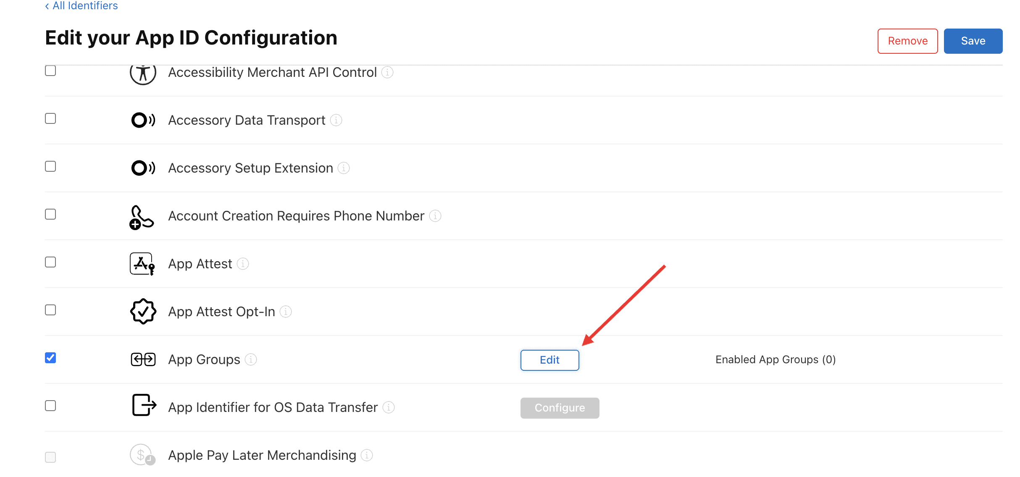Click the Accessory Data Transport icon
Screen dimensions: 1020x477
point(143,120)
